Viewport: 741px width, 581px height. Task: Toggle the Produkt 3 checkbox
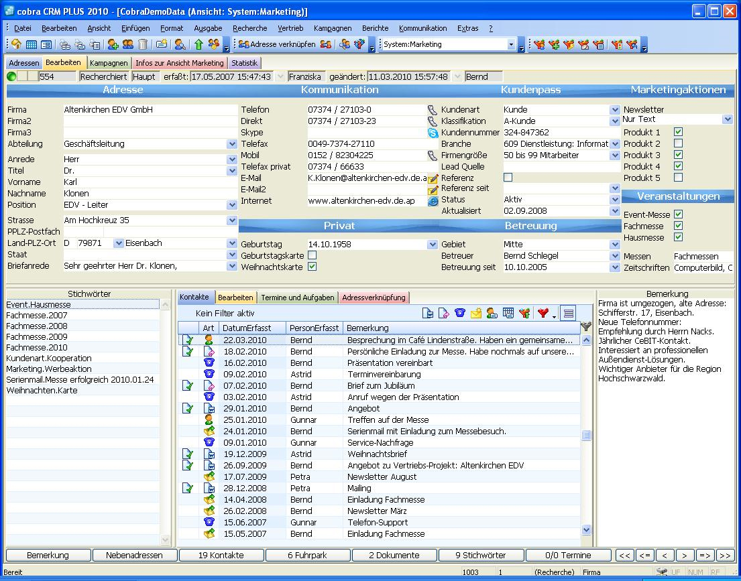pos(678,154)
